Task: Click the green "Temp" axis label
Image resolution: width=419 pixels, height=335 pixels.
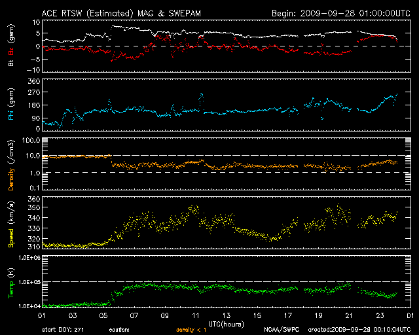Action: [x=11, y=290]
